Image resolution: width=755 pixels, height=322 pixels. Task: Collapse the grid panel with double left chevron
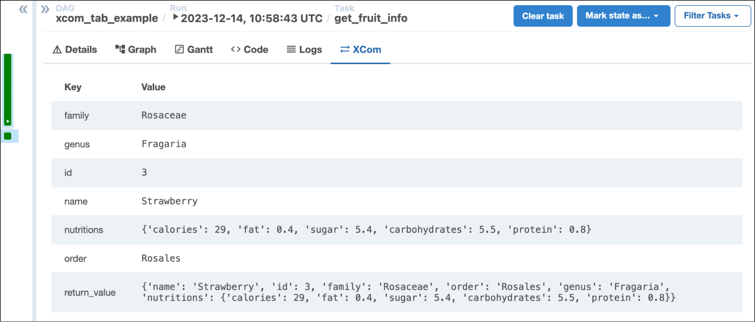point(23,9)
